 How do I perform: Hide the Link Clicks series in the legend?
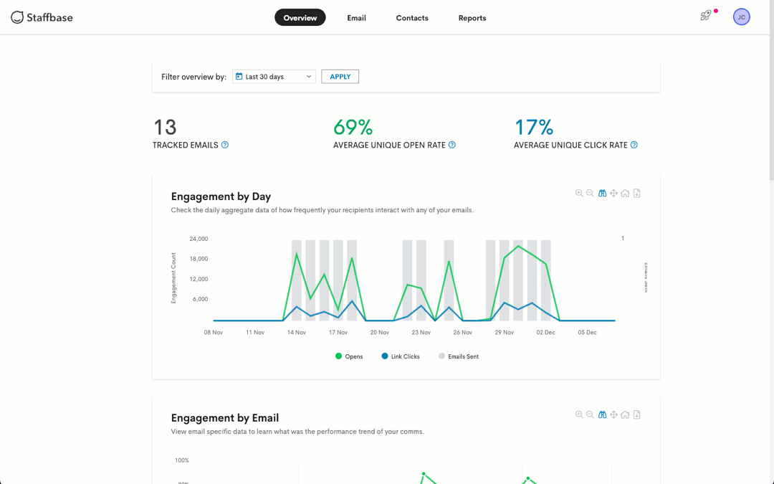click(x=400, y=356)
